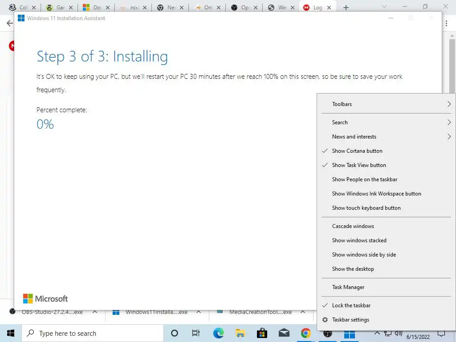Choose Show windows side by side

click(386, 255)
